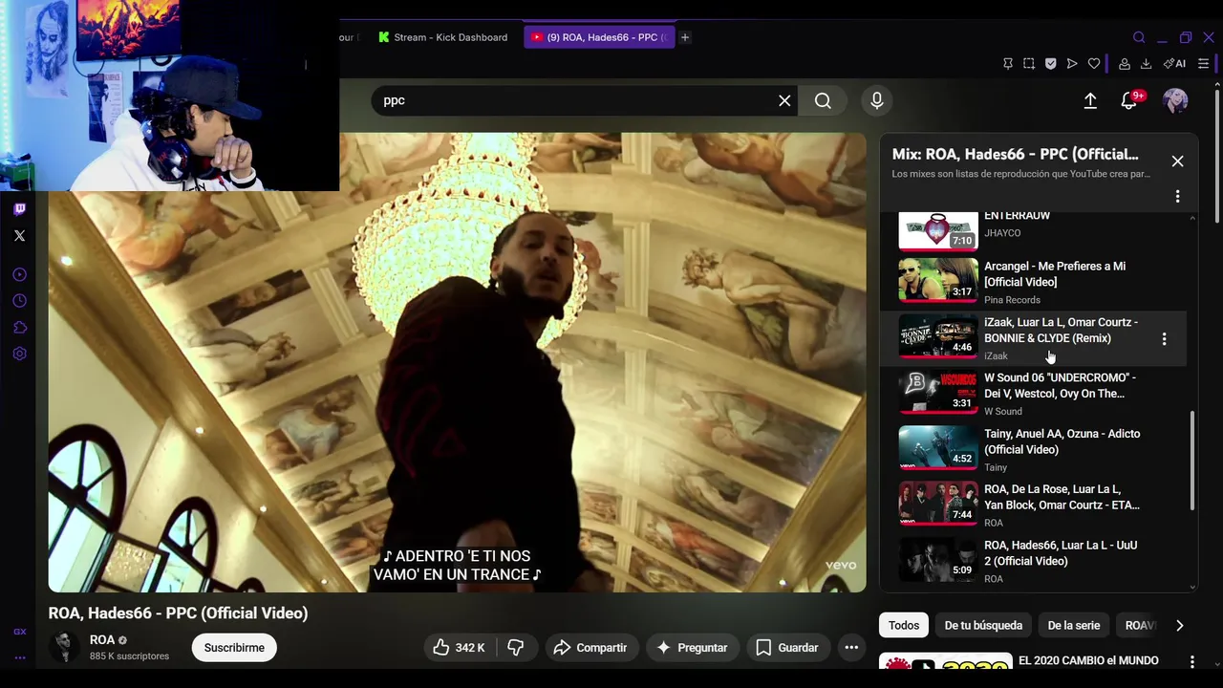Viewport: 1223px width, 688px height.
Task: Click '885 K suscriptores' text
Action: [x=129, y=656]
